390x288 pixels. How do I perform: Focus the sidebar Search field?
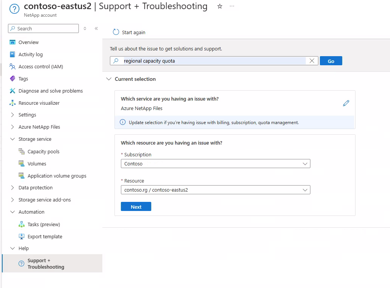pyautogui.click(x=43, y=28)
